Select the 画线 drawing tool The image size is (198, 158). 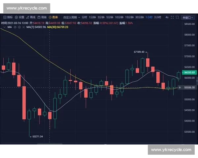click(31, 17)
